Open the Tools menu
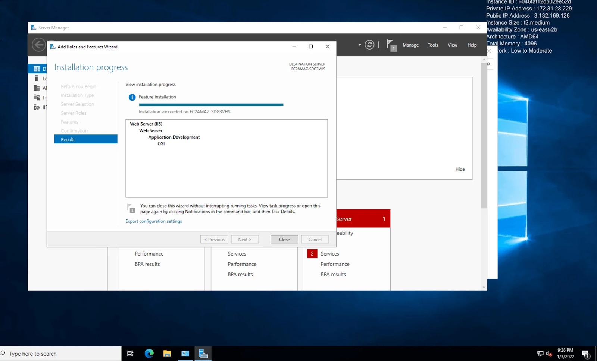This screenshot has width=597, height=361. click(x=433, y=45)
